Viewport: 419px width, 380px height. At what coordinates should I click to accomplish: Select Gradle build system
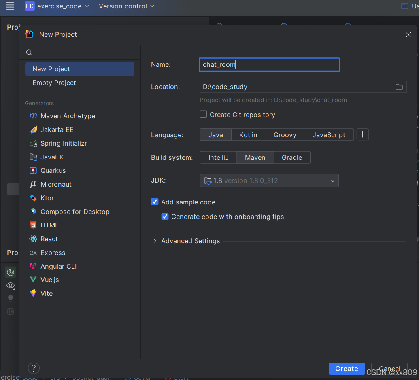coord(292,157)
